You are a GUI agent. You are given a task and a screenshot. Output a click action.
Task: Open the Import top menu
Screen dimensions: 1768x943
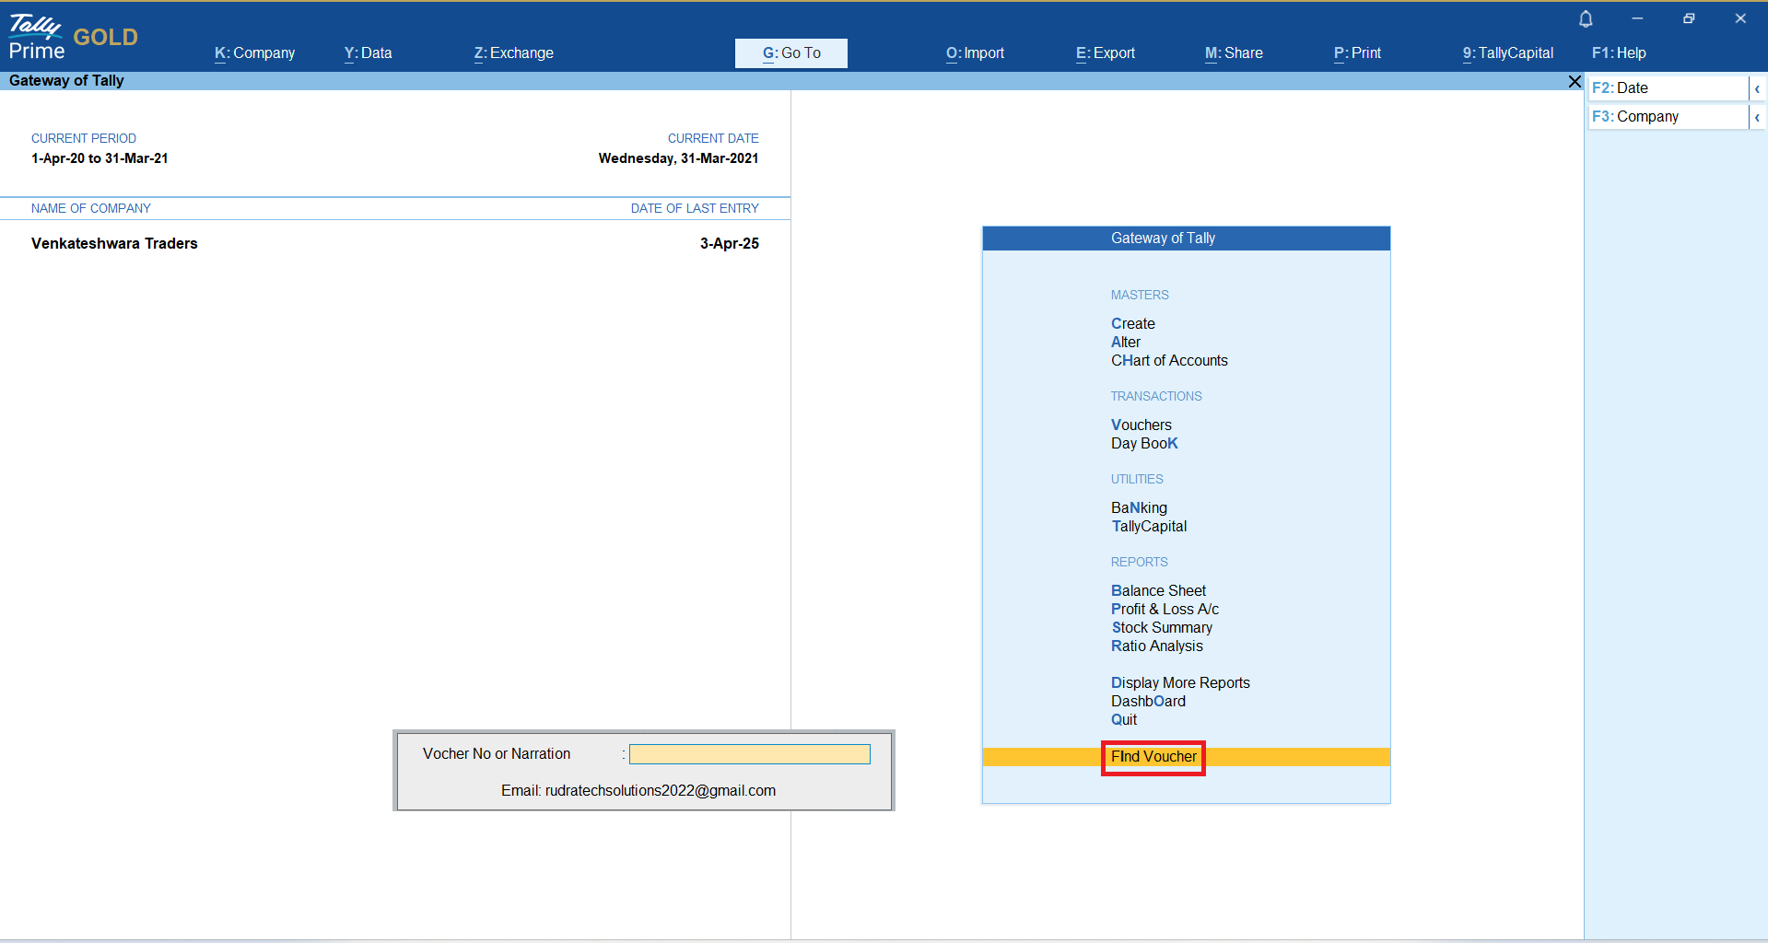coord(975,53)
